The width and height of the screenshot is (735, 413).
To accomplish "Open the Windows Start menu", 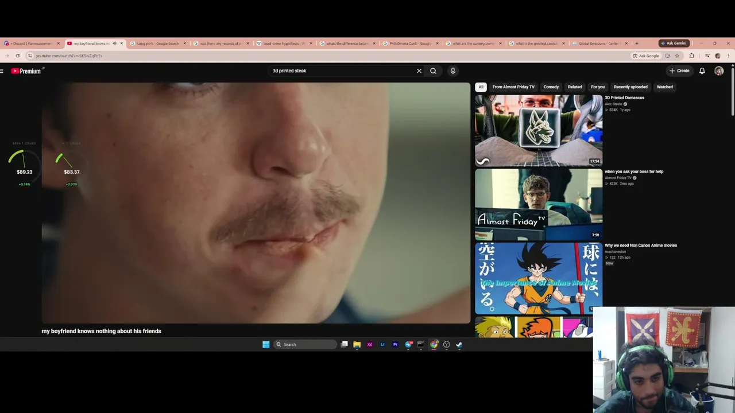I will (x=266, y=345).
